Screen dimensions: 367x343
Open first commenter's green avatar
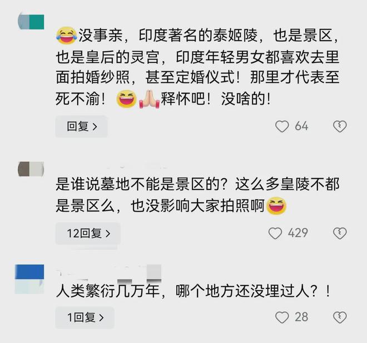[x=31, y=22]
